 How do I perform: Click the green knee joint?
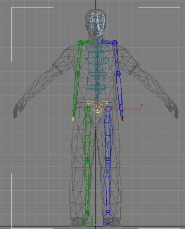pyautogui.click(x=87, y=161)
